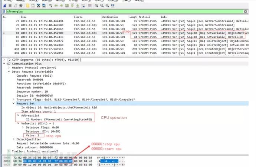
Task: Clear the s7comm-plus display filter
Action: point(245,11)
